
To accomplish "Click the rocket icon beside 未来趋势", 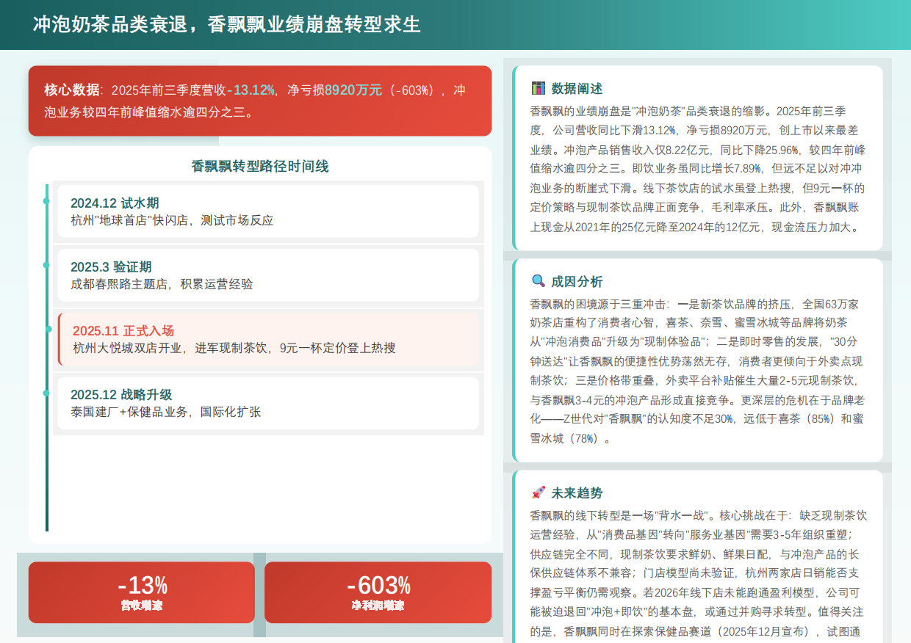I will pos(539,493).
